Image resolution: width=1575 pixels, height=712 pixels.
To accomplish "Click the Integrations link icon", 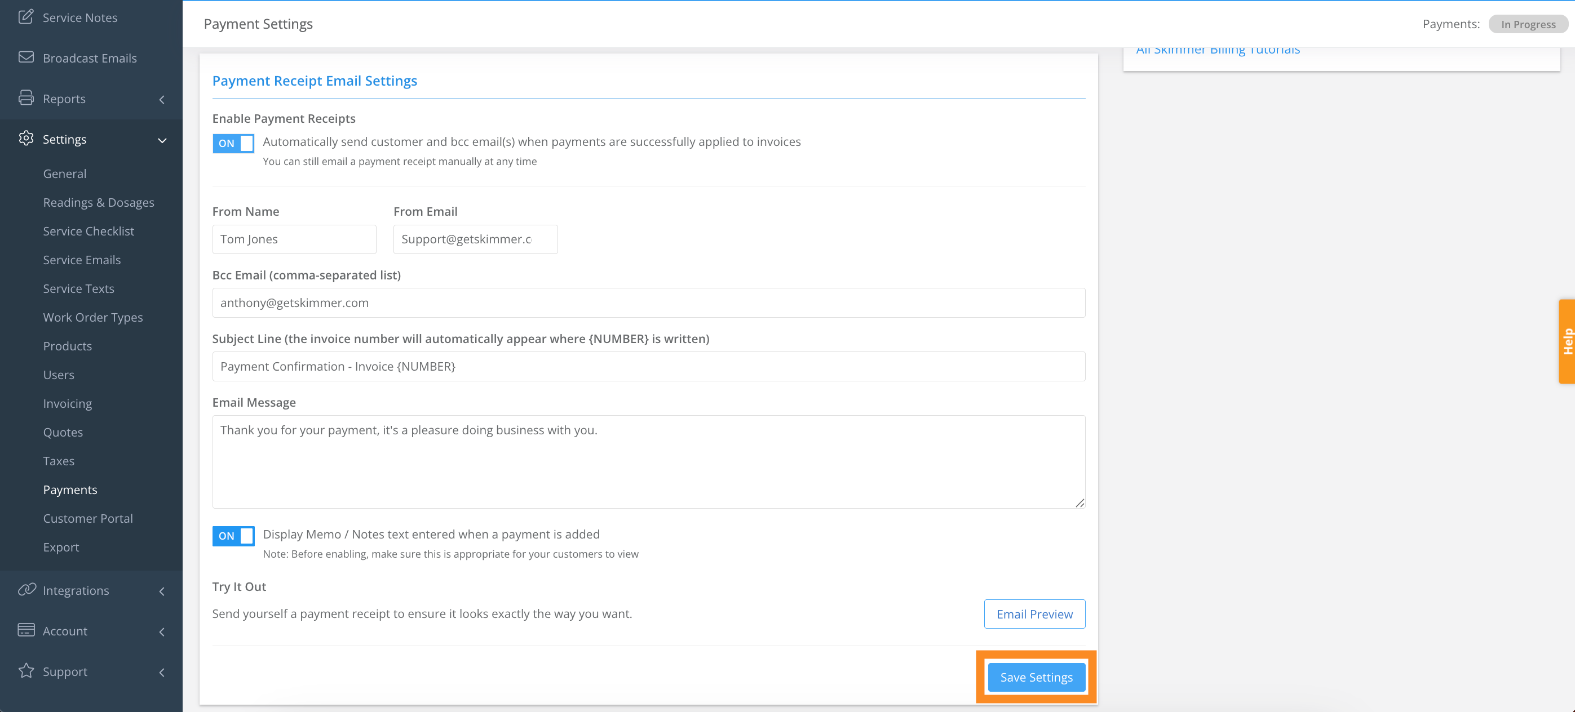I will click(x=26, y=589).
